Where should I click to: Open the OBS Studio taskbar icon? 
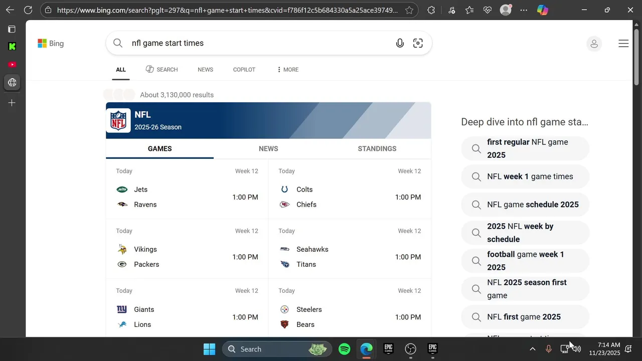pyautogui.click(x=411, y=349)
